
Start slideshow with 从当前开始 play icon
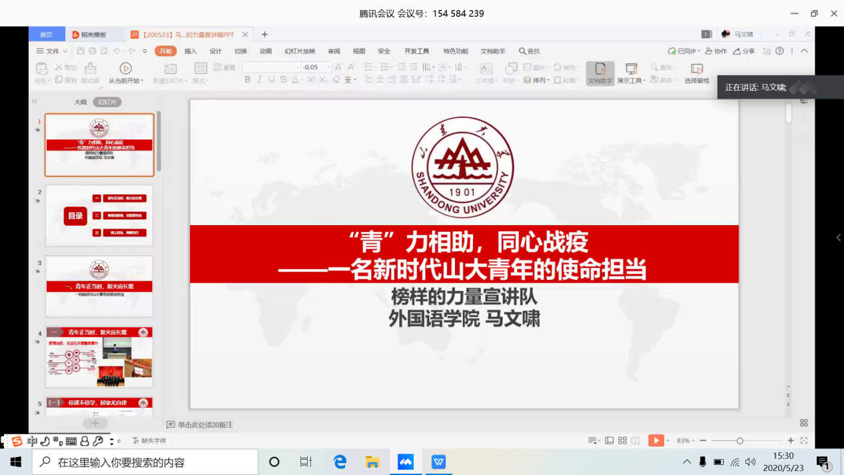[x=125, y=68]
